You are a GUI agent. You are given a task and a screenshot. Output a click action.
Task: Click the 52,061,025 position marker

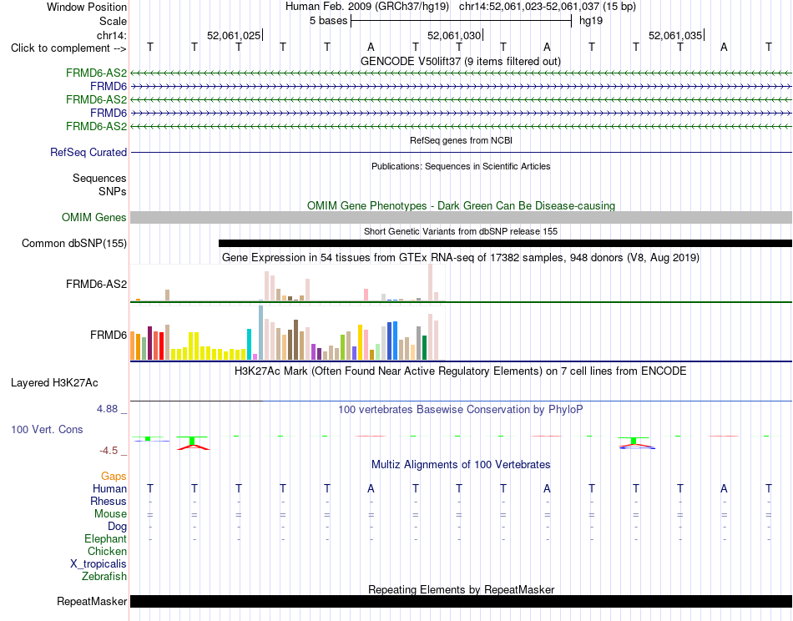234,35
